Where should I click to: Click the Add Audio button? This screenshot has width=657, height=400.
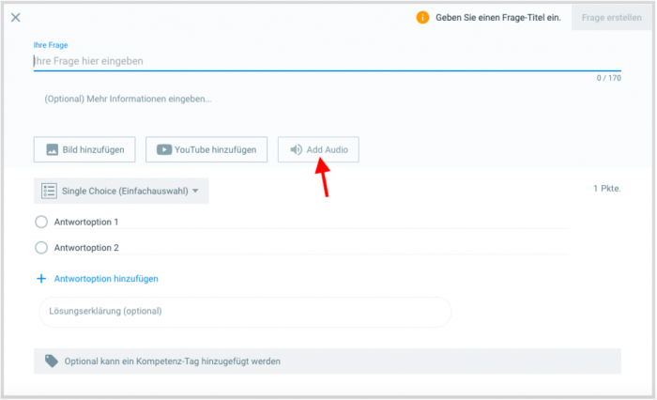click(318, 149)
